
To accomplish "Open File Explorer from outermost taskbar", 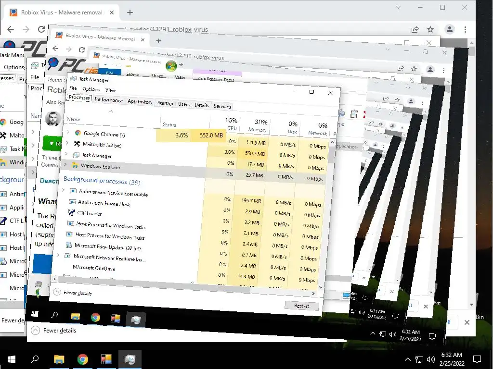I will [59, 359].
